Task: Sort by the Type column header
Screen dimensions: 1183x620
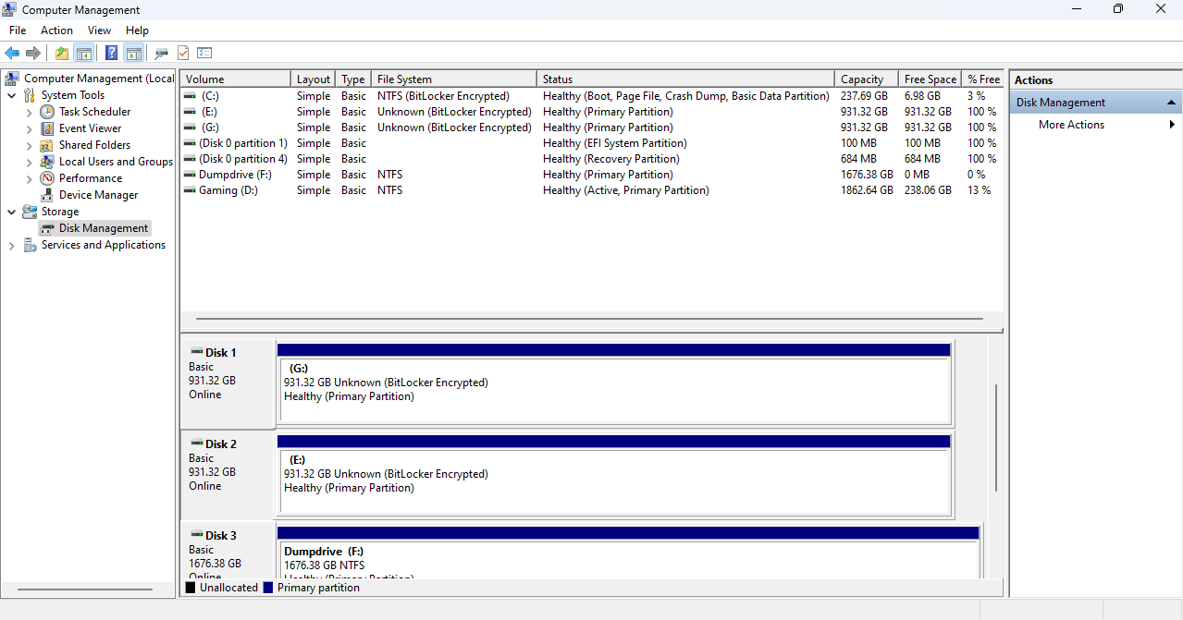Action: point(353,79)
